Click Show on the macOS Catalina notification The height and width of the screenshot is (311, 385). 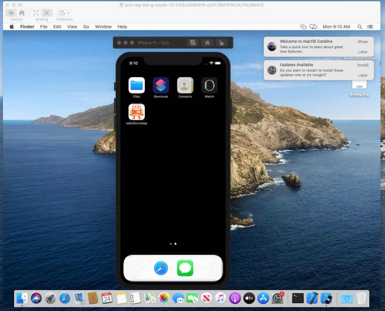[x=363, y=42]
